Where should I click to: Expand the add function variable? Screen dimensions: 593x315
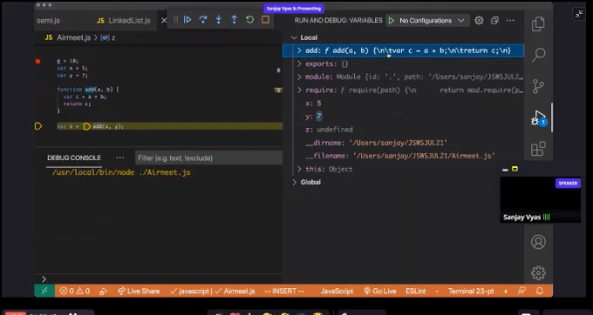pyautogui.click(x=299, y=50)
